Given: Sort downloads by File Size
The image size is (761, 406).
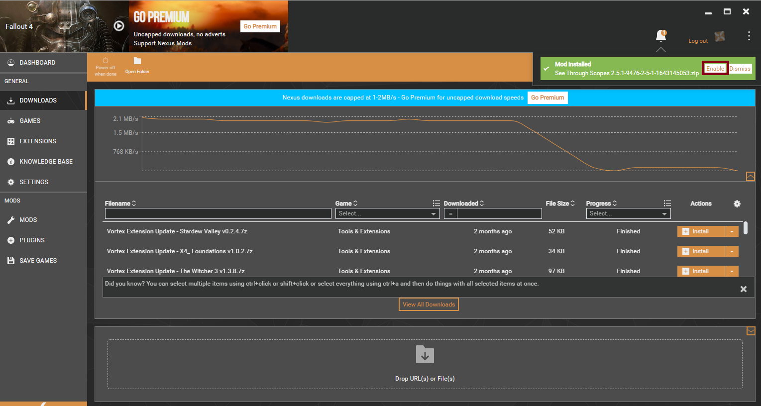Looking at the screenshot, I should pyautogui.click(x=560, y=203).
